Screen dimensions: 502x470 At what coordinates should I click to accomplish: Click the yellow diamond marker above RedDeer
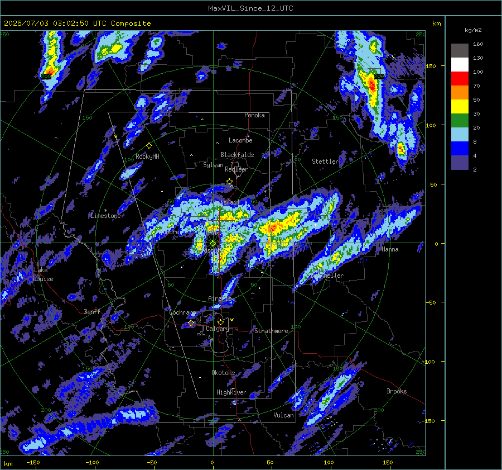pyautogui.click(x=230, y=182)
